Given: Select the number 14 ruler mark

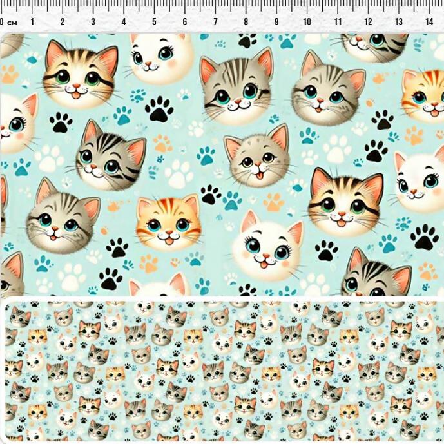Looking at the screenshot, I should pyautogui.click(x=429, y=23).
